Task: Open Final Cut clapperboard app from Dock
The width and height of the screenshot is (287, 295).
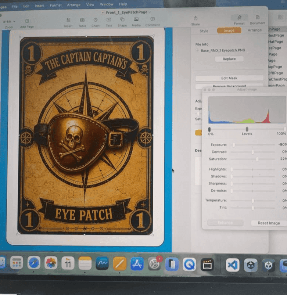Action: click(x=207, y=265)
